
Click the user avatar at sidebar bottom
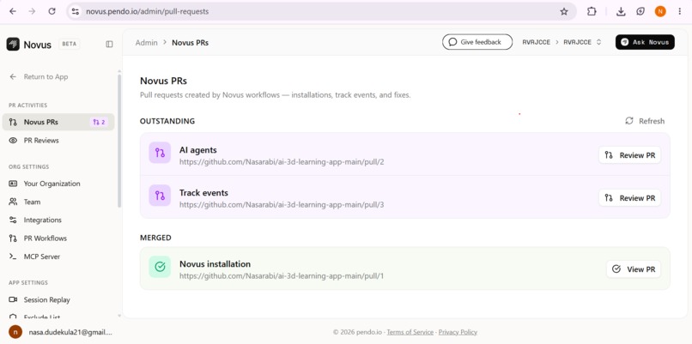coord(15,332)
